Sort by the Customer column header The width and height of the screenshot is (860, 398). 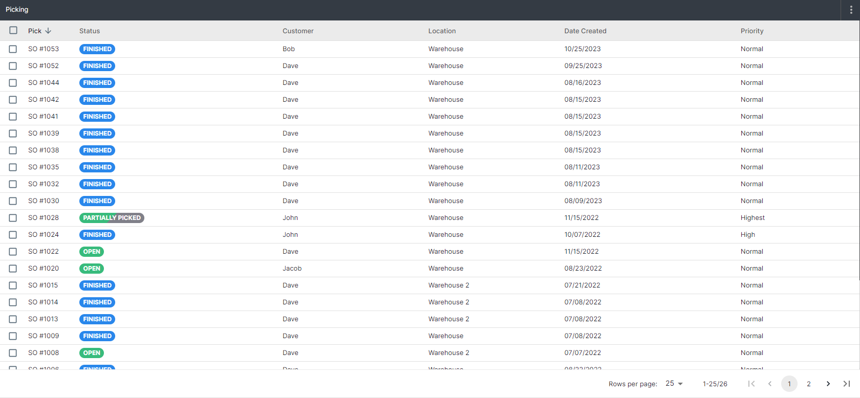[x=298, y=31]
